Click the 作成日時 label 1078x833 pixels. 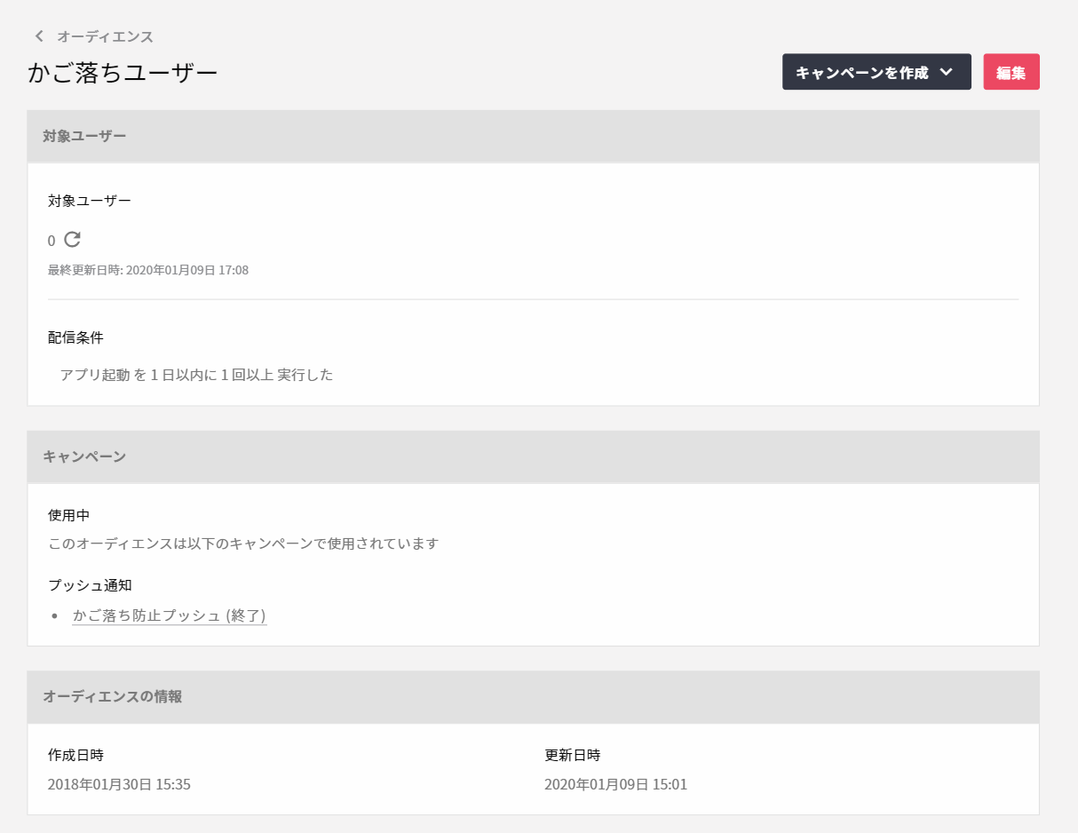[75, 756]
